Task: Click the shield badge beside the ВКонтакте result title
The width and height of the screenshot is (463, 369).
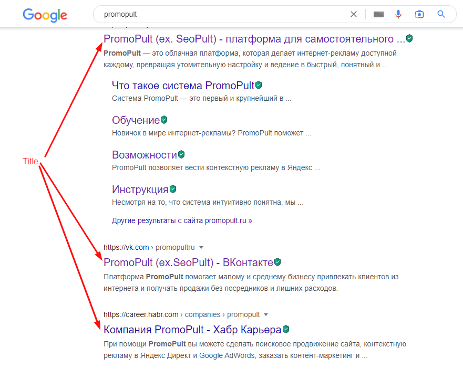Action: point(276,261)
